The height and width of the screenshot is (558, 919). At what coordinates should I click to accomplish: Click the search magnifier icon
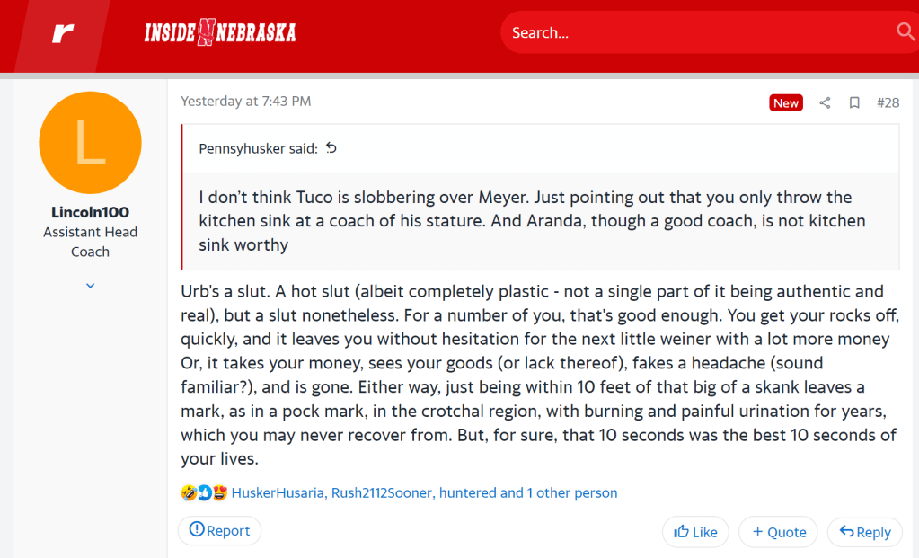click(x=905, y=32)
